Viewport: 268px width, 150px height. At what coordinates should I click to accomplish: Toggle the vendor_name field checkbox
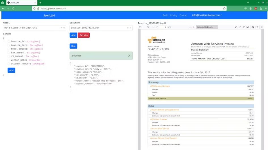[x=9, y=60]
